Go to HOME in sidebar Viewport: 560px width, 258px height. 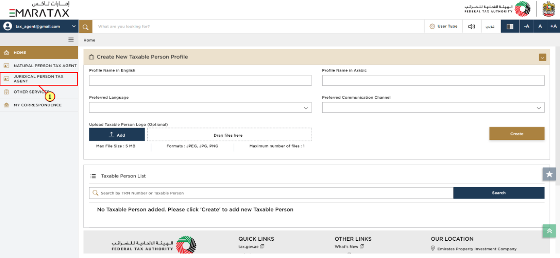[39, 53]
